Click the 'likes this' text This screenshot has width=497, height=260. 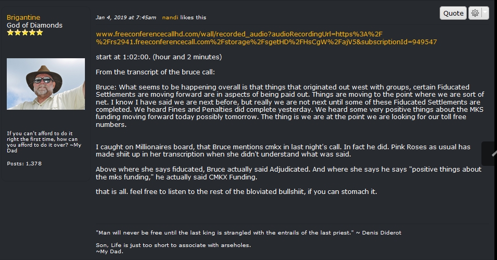193,17
